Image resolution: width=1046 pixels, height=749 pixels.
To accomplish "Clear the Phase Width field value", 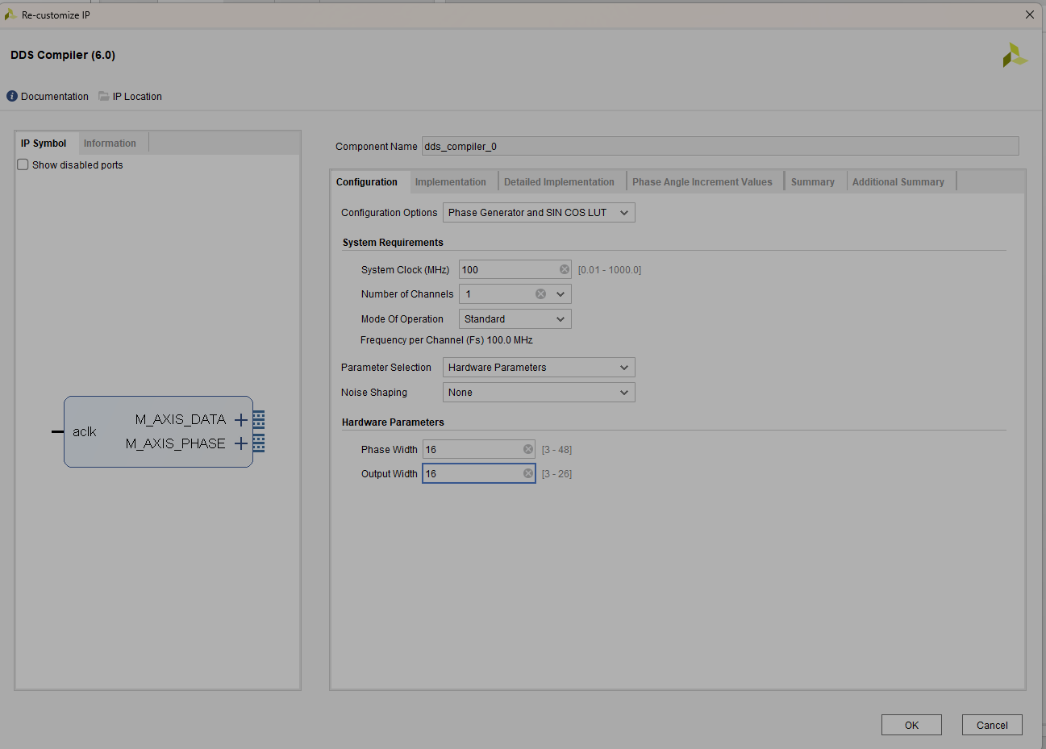I will tap(528, 449).
